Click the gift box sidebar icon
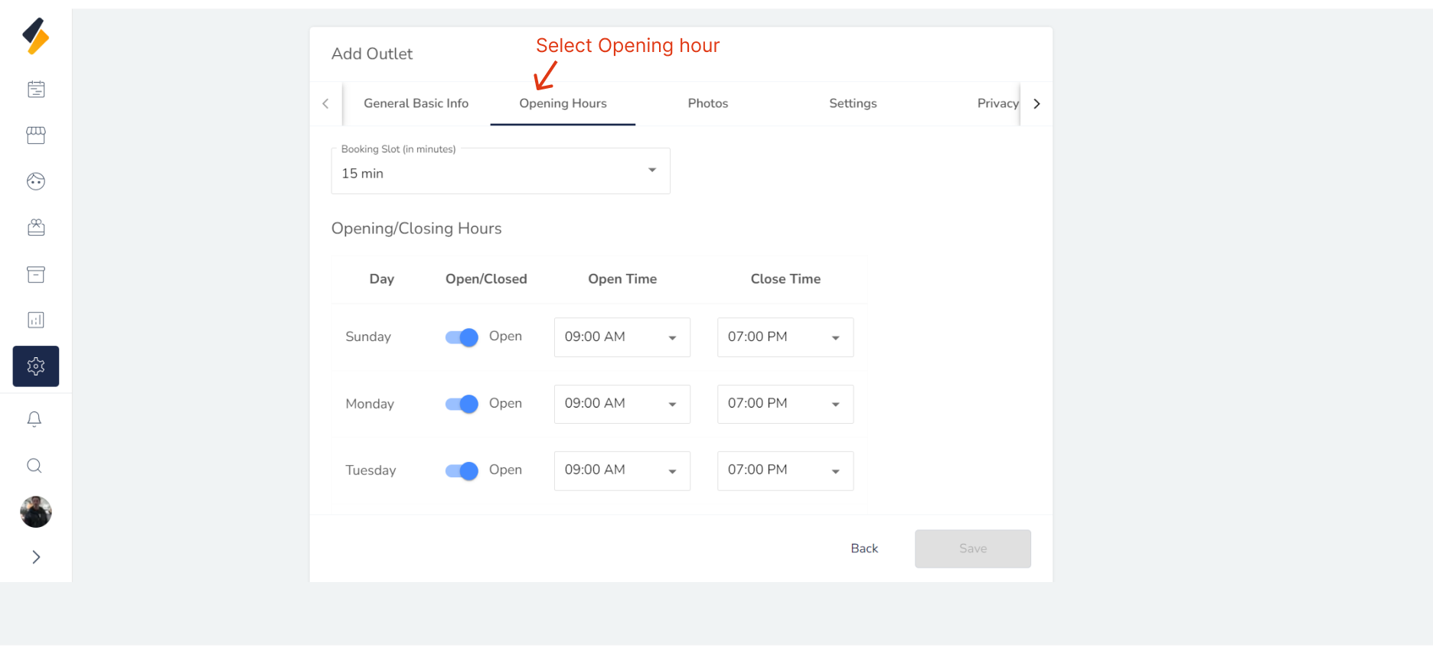 36,227
